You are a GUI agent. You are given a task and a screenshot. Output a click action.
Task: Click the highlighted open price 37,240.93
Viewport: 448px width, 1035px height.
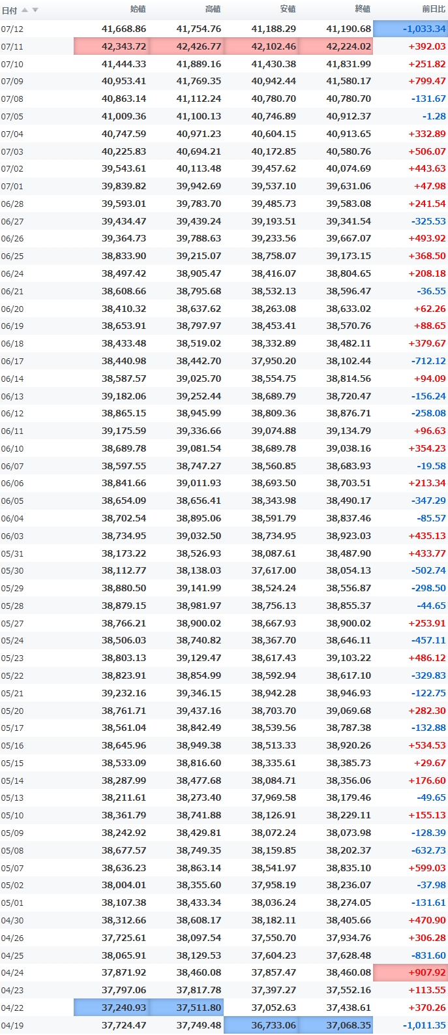coord(112,1008)
